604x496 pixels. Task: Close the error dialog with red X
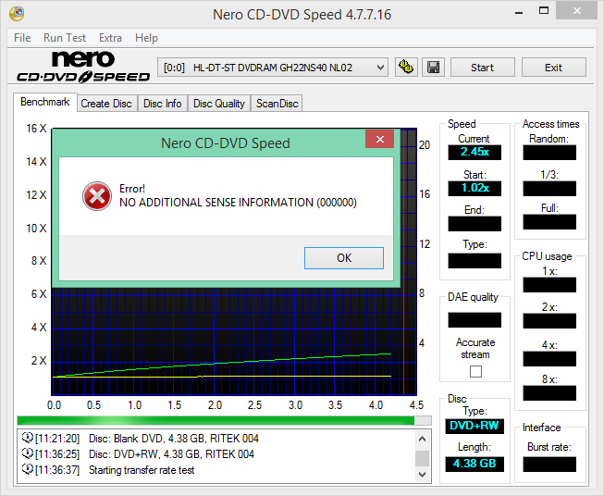tap(380, 139)
